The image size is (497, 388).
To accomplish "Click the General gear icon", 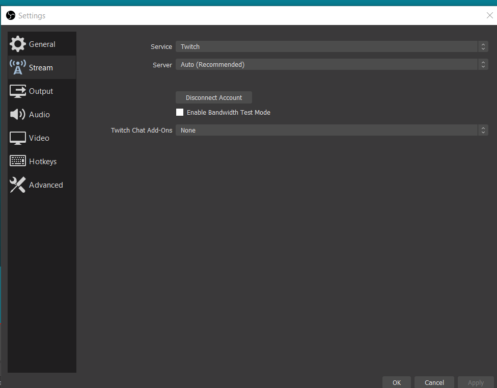I will click(x=17, y=44).
